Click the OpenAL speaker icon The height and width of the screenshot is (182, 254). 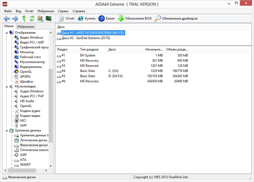[x=16, y=106]
